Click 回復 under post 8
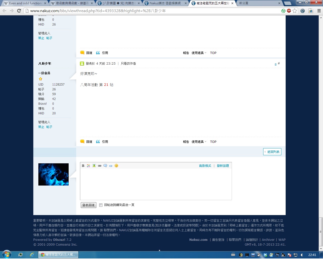Viewport: 323px width, 260px height. (x=86, y=142)
